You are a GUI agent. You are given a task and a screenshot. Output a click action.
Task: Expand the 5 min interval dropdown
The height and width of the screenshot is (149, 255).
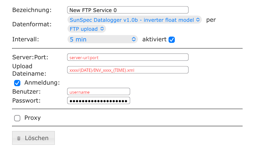[x=103, y=39]
